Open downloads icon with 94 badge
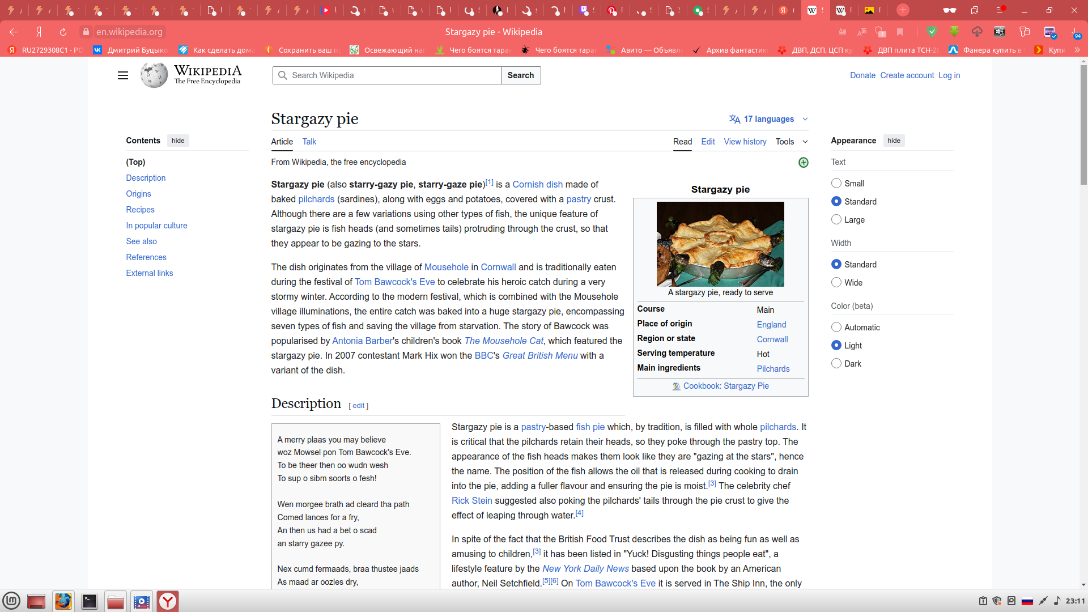The height and width of the screenshot is (612, 1088). [1075, 32]
